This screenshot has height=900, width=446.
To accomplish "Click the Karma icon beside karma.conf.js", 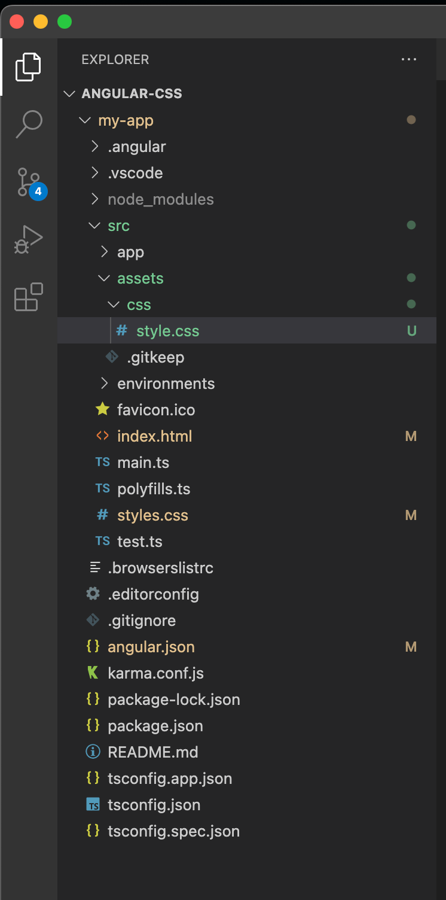I will (93, 673).
